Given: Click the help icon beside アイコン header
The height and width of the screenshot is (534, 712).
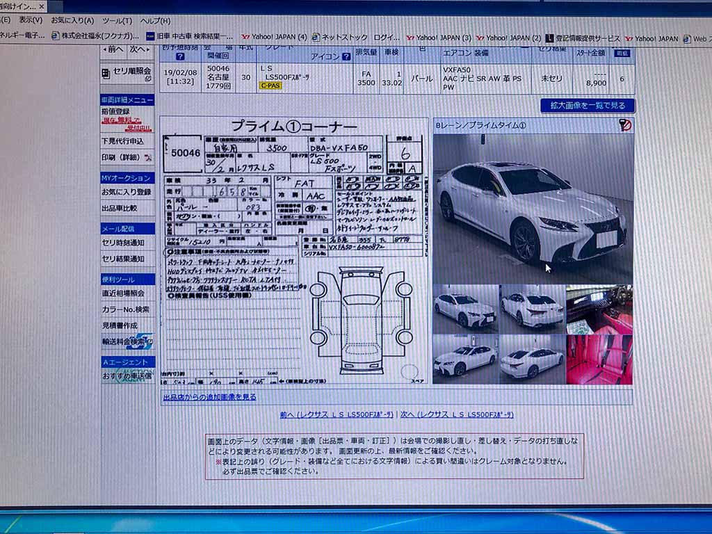Looking at the screenshot, I should [346, 56].
